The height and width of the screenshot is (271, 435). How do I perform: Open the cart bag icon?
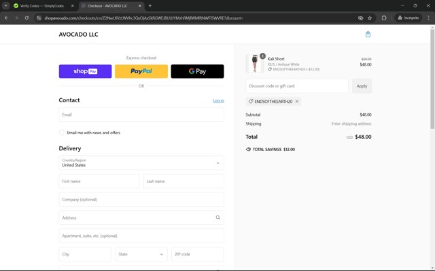368,35
